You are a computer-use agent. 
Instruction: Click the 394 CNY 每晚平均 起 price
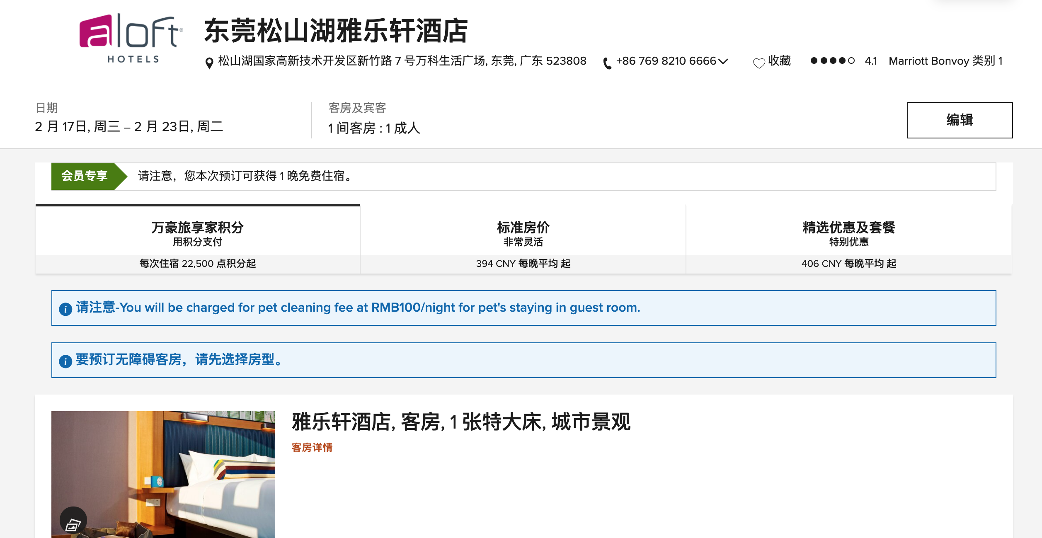pyautogui.click(x=523, y=264)
